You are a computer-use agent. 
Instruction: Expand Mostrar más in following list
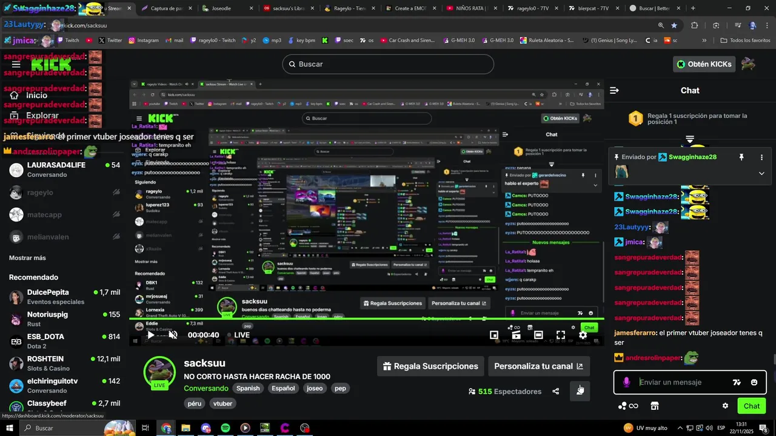pyautogui.click(x=27, y=258)
